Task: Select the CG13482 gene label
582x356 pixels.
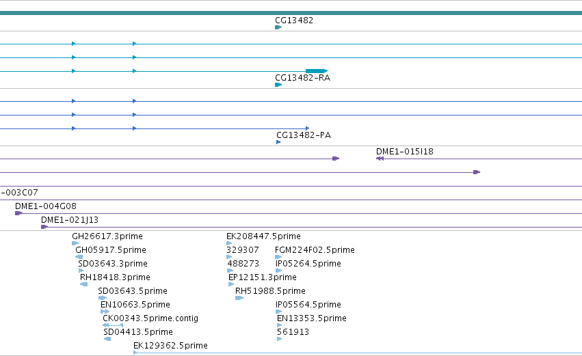Action: 294,20
